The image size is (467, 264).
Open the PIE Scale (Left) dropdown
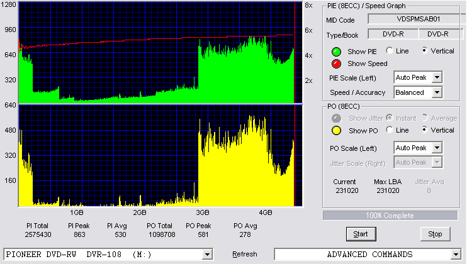click(x=437, y=77)
